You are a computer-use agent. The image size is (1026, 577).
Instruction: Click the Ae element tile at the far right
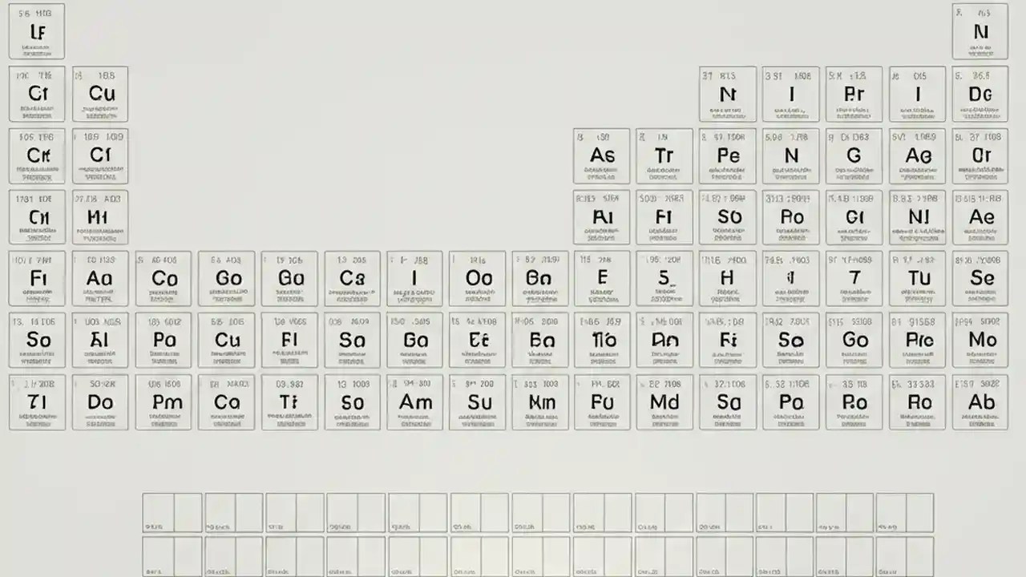coord(981,217)
